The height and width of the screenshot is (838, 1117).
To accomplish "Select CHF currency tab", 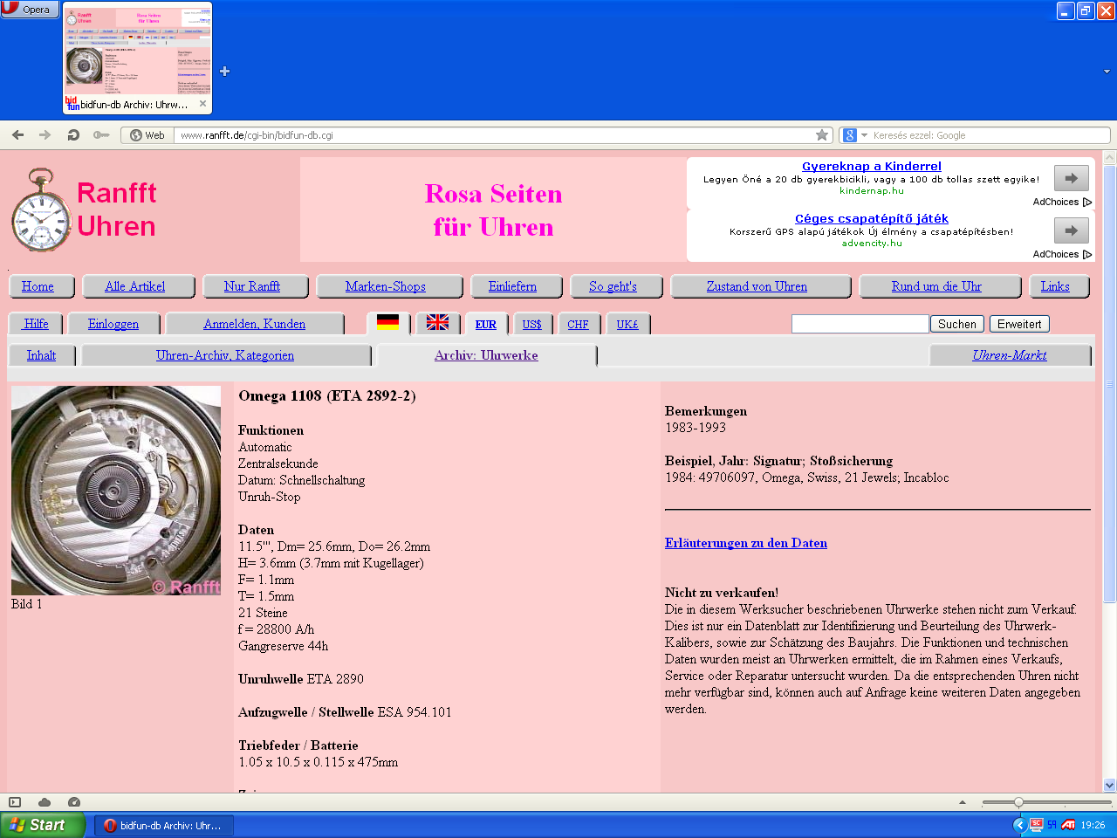I will click(x=578, y=324).
